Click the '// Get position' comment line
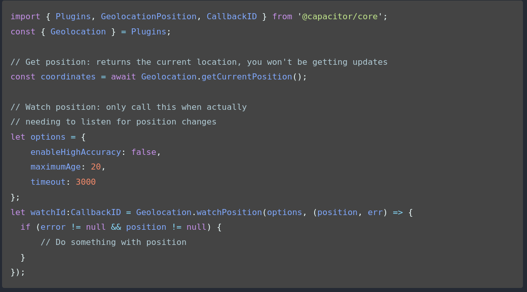The width and height of the screenshot is (527, 292). tap(199, 62)
